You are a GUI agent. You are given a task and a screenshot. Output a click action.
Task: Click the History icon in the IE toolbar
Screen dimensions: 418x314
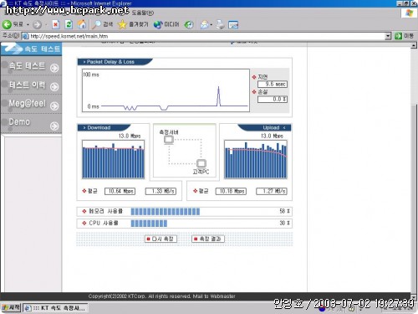189,24
